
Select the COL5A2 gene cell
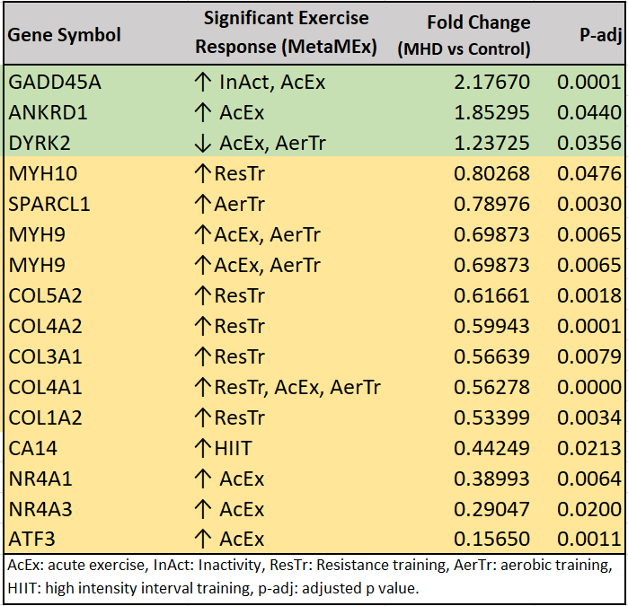(44, 296)
